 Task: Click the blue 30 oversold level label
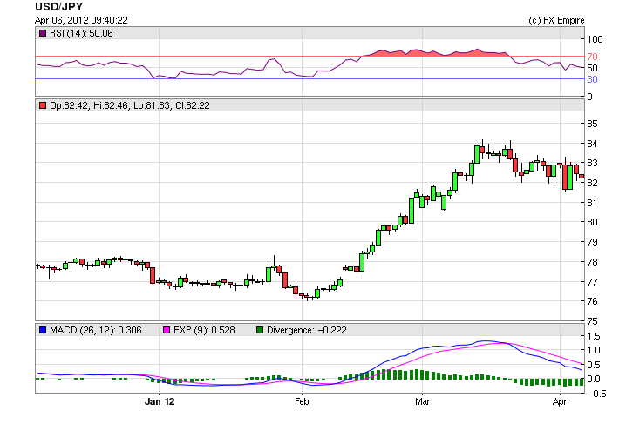click(592, 79)
